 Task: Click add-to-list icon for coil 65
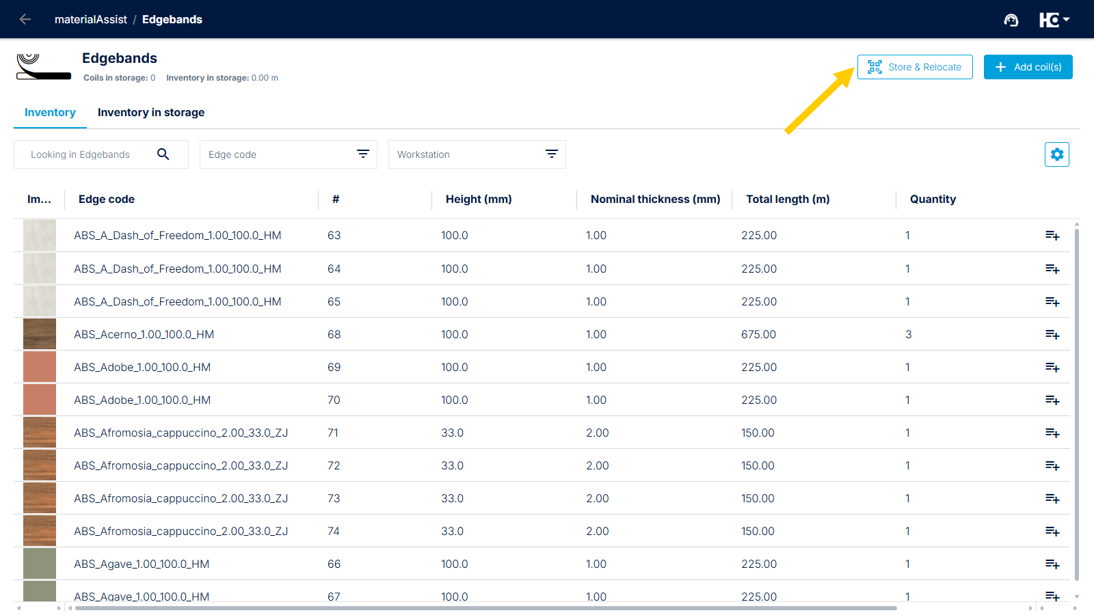point(1052,302)
